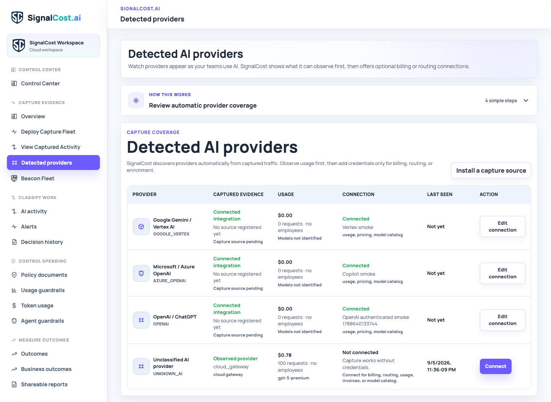The image size is (551, 402).
Task: Click the PROVIDER column header
Action: coord(144,194)
